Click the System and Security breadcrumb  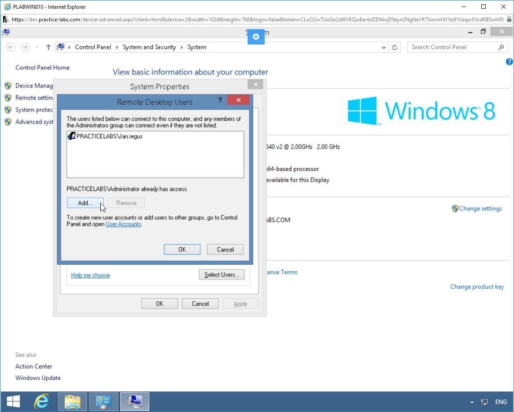coord(150,47)
